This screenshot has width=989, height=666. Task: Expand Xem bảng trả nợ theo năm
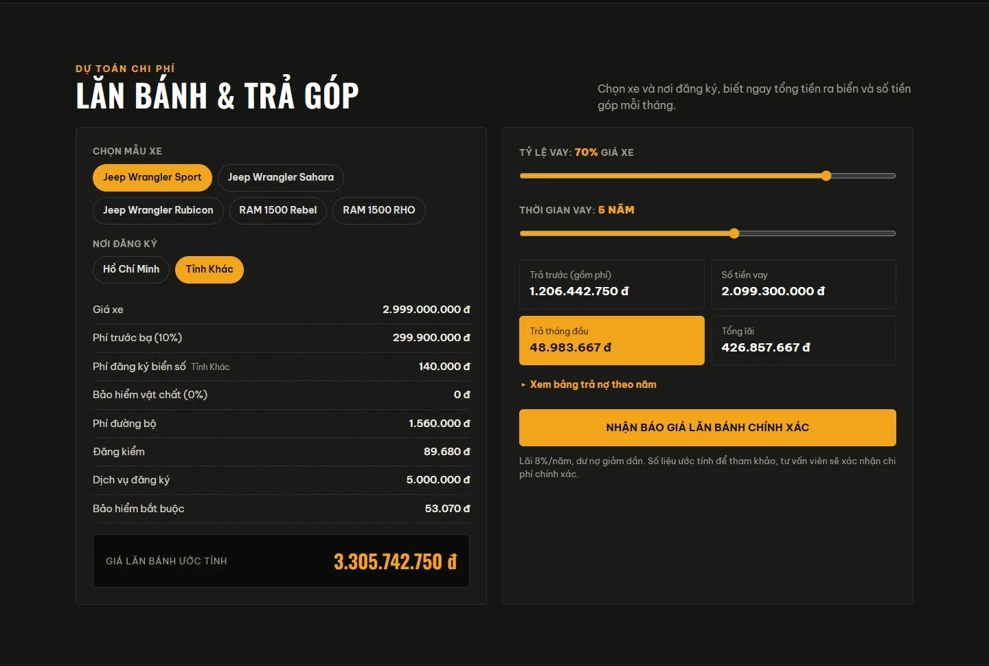[x=589, y=384]
